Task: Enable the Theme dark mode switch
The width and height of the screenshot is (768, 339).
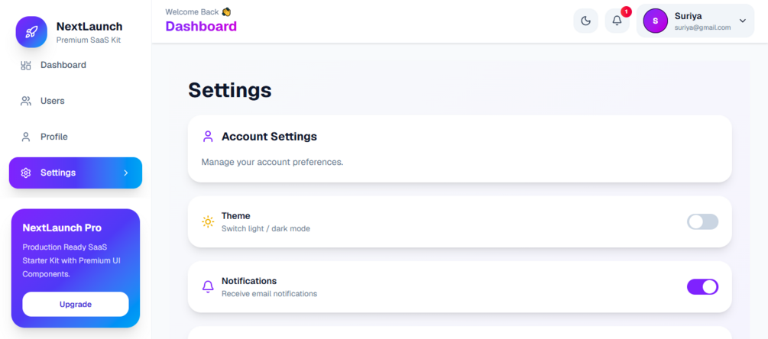Action: [x=702, y=221]
